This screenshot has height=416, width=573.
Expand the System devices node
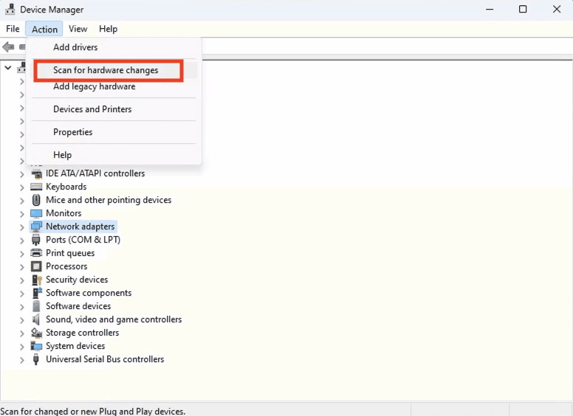tap(22, 347)
